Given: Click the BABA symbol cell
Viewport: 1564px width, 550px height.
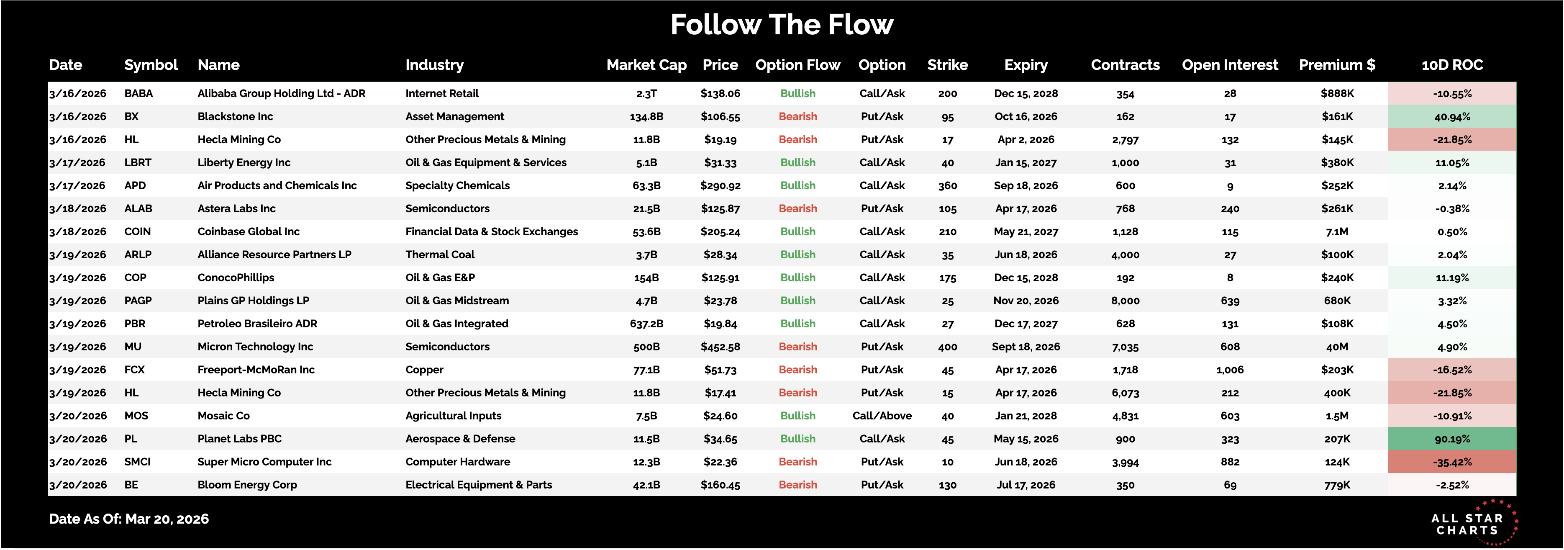Looking at the screenshot, I should [x=138, y=93].
